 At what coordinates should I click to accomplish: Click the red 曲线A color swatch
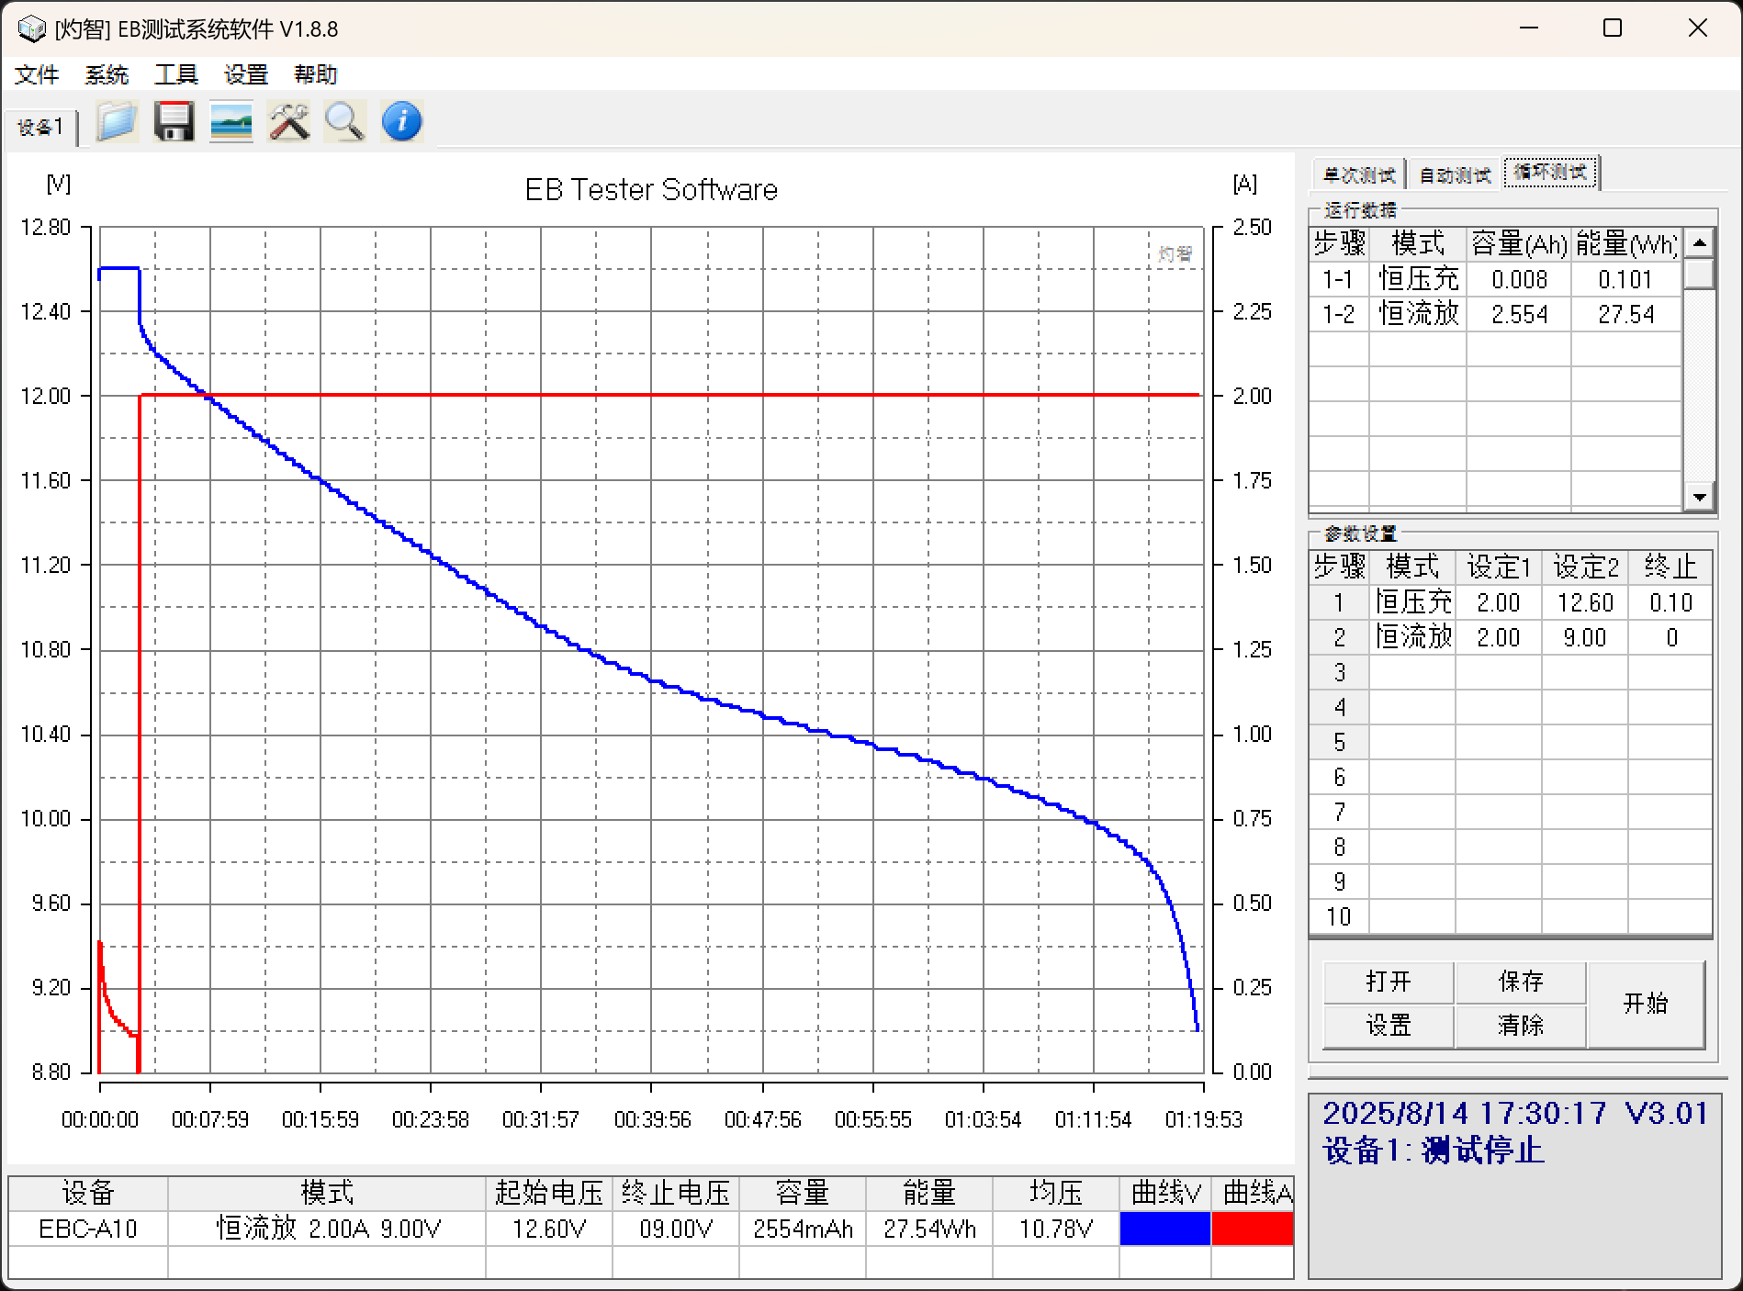(x=1253, y=1229)
